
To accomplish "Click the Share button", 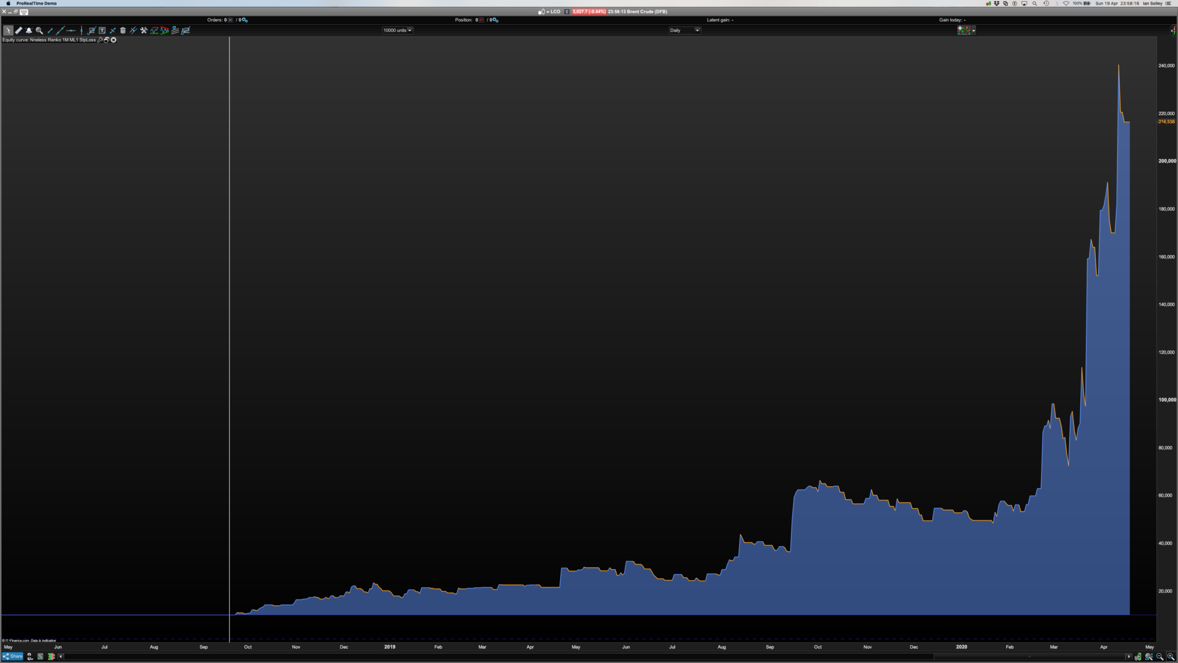I will click(13, 657).
